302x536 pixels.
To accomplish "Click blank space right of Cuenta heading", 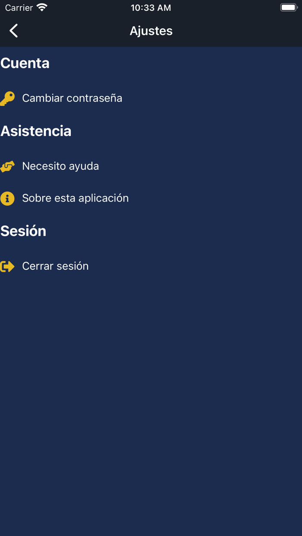I will 173,63.
